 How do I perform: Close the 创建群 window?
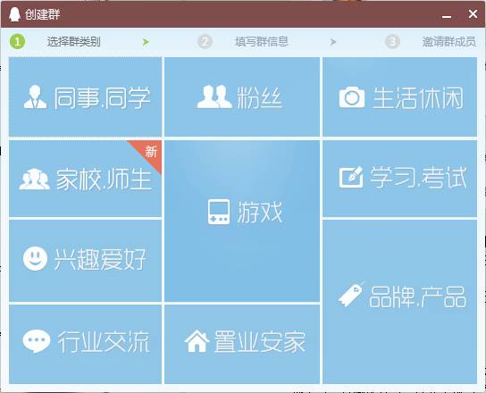click(x=473, y=14)
